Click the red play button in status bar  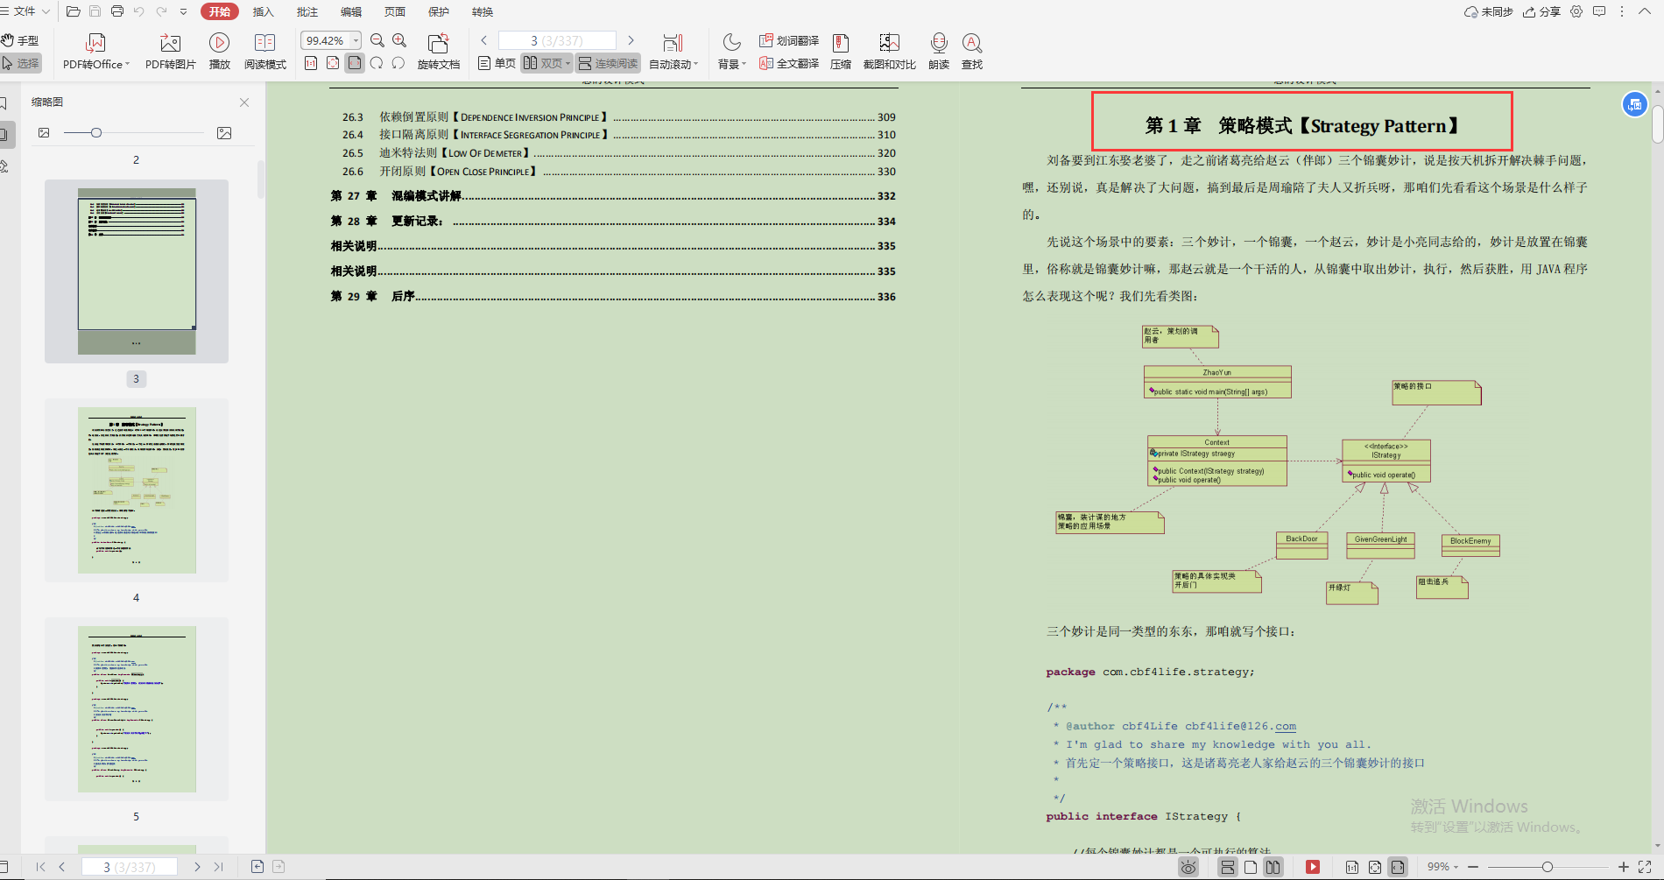click(x=1313, y=867)
